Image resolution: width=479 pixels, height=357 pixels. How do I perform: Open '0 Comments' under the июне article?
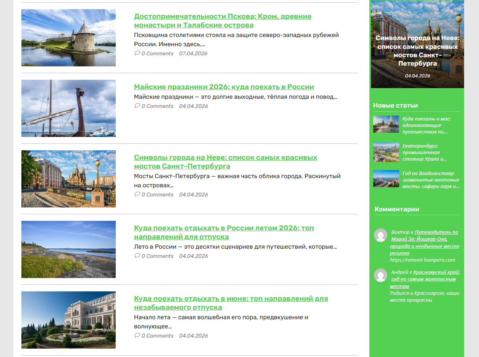coord(157,336)
